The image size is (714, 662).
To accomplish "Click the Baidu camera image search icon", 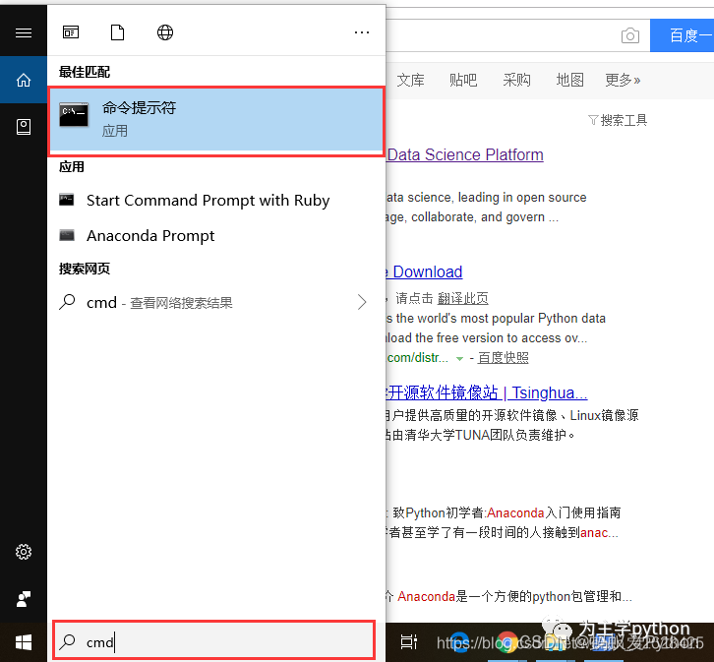I will tap(630, 35).
